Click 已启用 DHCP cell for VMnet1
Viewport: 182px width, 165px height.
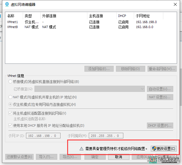(x=123, y=22)
